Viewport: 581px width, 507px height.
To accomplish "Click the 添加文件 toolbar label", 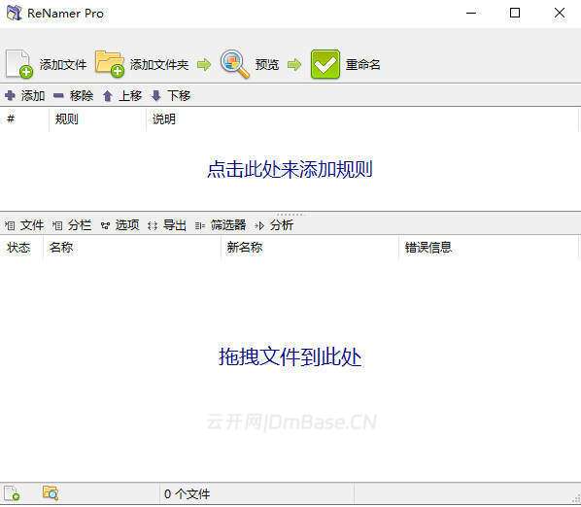I will pyautogui.click(x=63, y=65).
